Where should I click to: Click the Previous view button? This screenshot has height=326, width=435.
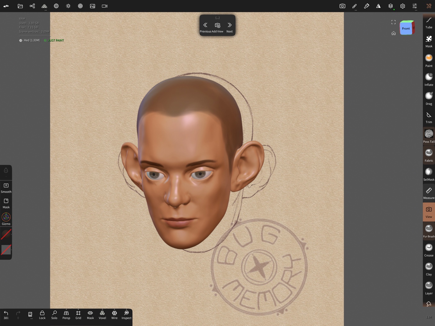205,27
